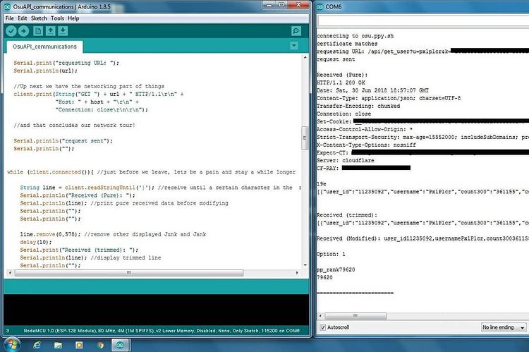Viewport: 529px width, 352px height.
Task: Click 'Transfer-Encoding: chunked' output line
Action: [x=358, y=106]
